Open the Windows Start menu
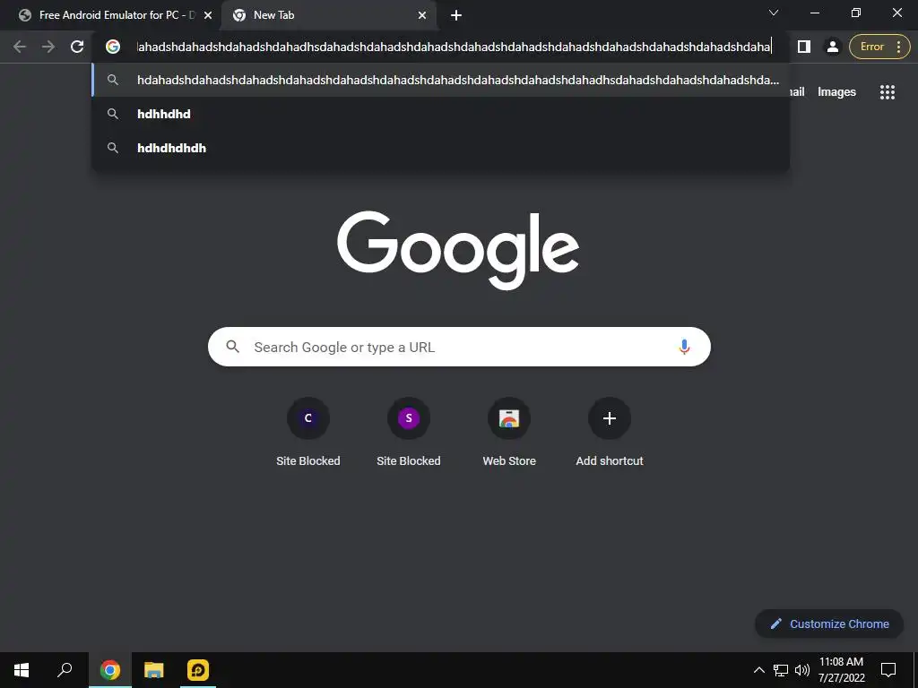The height and width of the screenshot is (688, 918). pyautogui.click(x=22, y=670)
